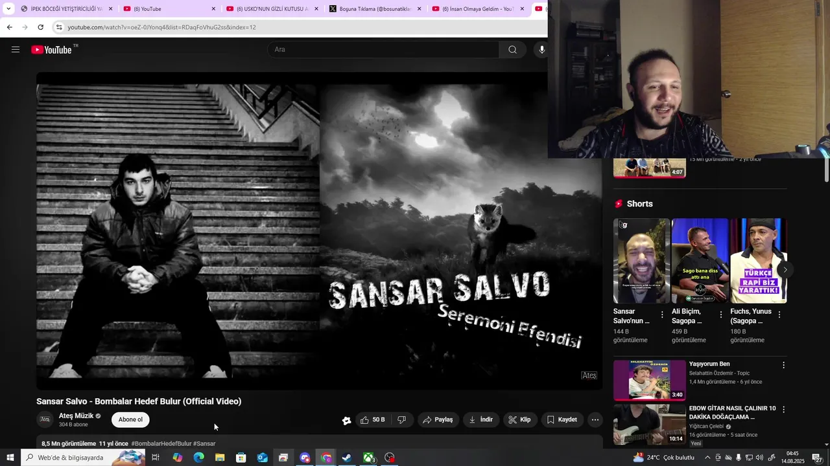Start voice search with the microphone
The height and width of the screenshot is (466, 830).
542,49
